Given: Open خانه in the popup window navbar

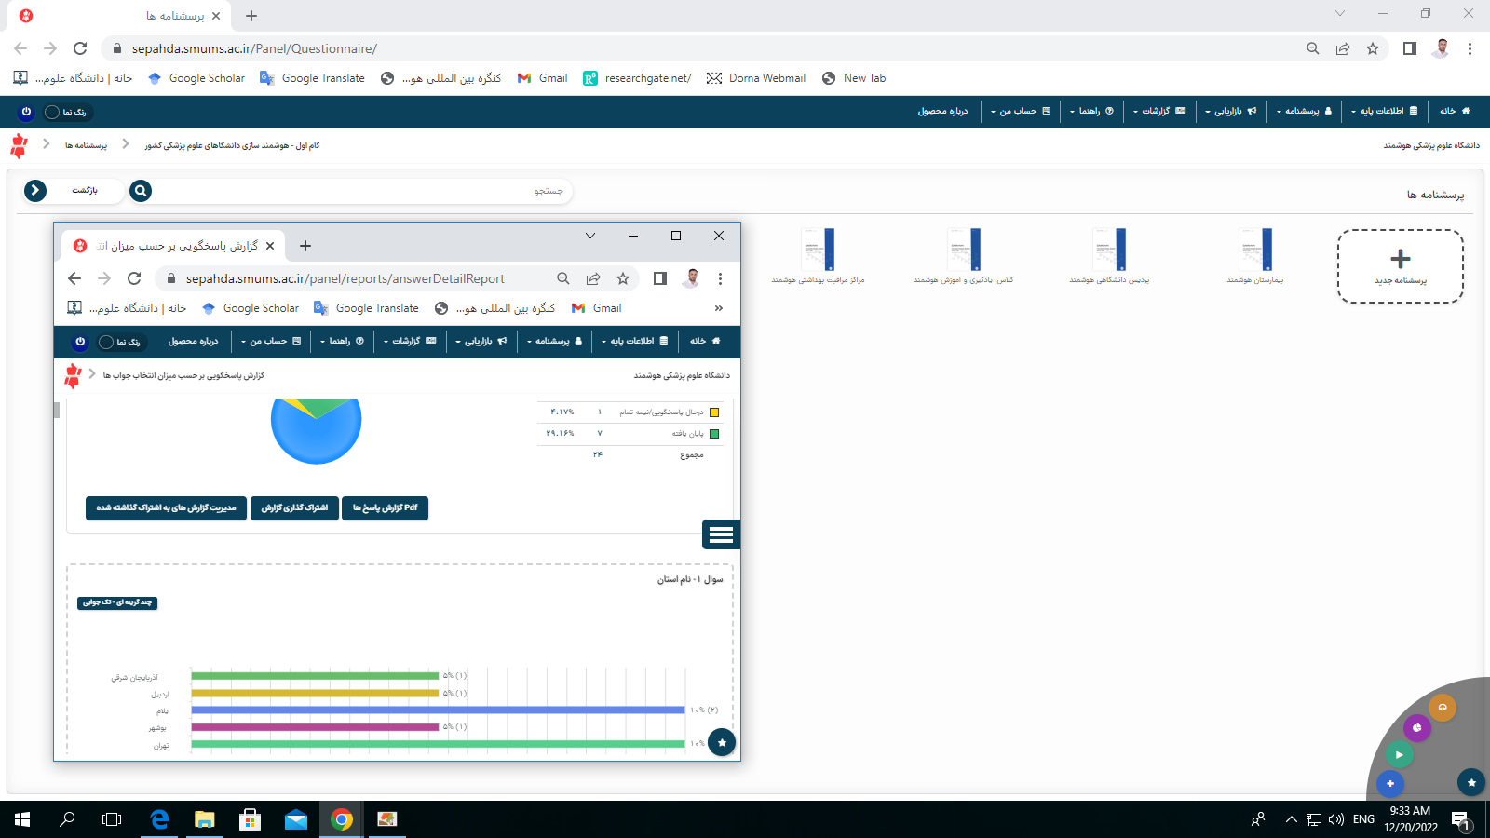Looking at the screenshot, I should [705, 341].
